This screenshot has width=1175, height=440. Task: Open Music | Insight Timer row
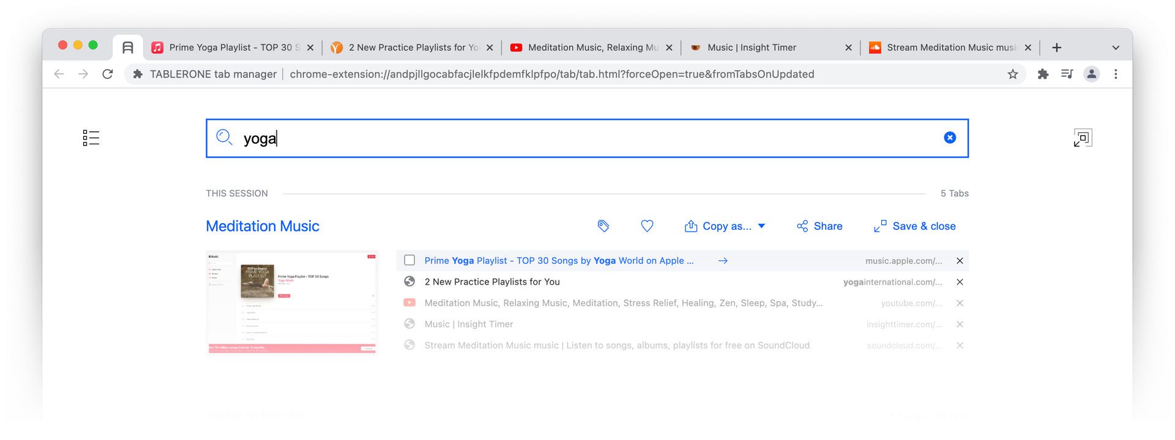coord(469,324)
